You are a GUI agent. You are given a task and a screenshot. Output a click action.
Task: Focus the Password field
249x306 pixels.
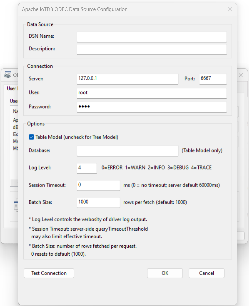click(151, 107)
